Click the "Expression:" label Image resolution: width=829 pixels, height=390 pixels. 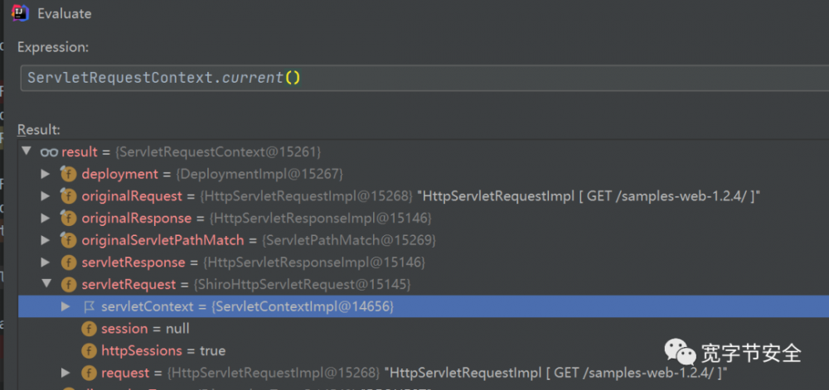pyautogui.click(x=53, y=47)
